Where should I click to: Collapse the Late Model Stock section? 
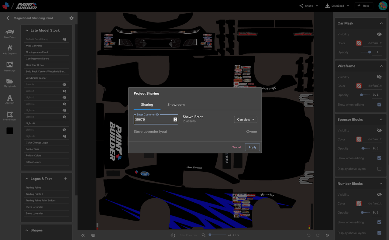27,30
